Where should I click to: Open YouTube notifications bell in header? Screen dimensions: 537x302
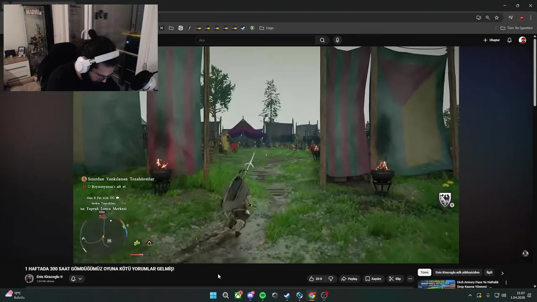tap(509, 40)
